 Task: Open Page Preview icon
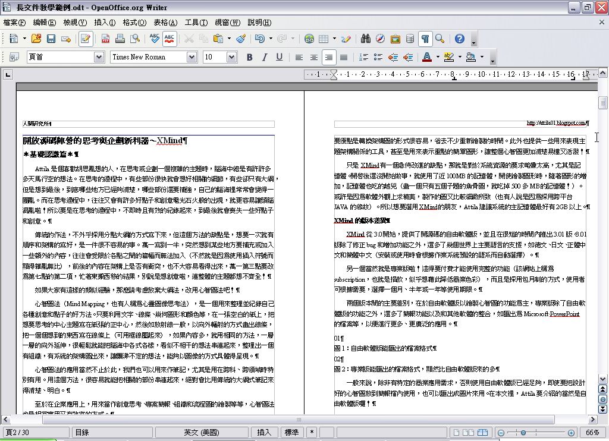coord(135,39)
